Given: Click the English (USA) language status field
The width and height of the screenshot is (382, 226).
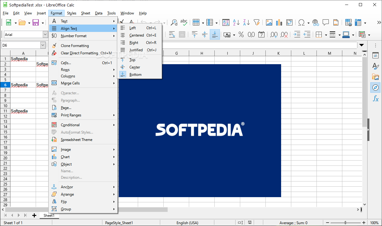Looking at the screenshot, I should (x=187, y=223).
